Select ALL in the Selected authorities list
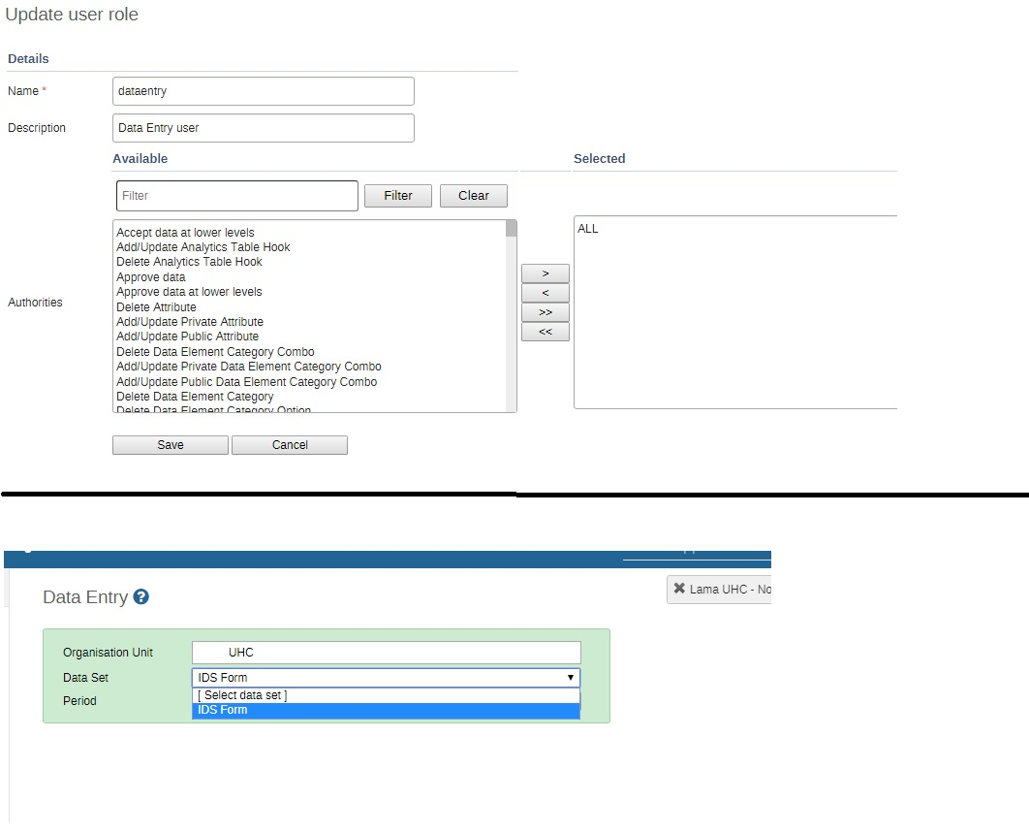The image size is (1029, 833). point(588,229)
